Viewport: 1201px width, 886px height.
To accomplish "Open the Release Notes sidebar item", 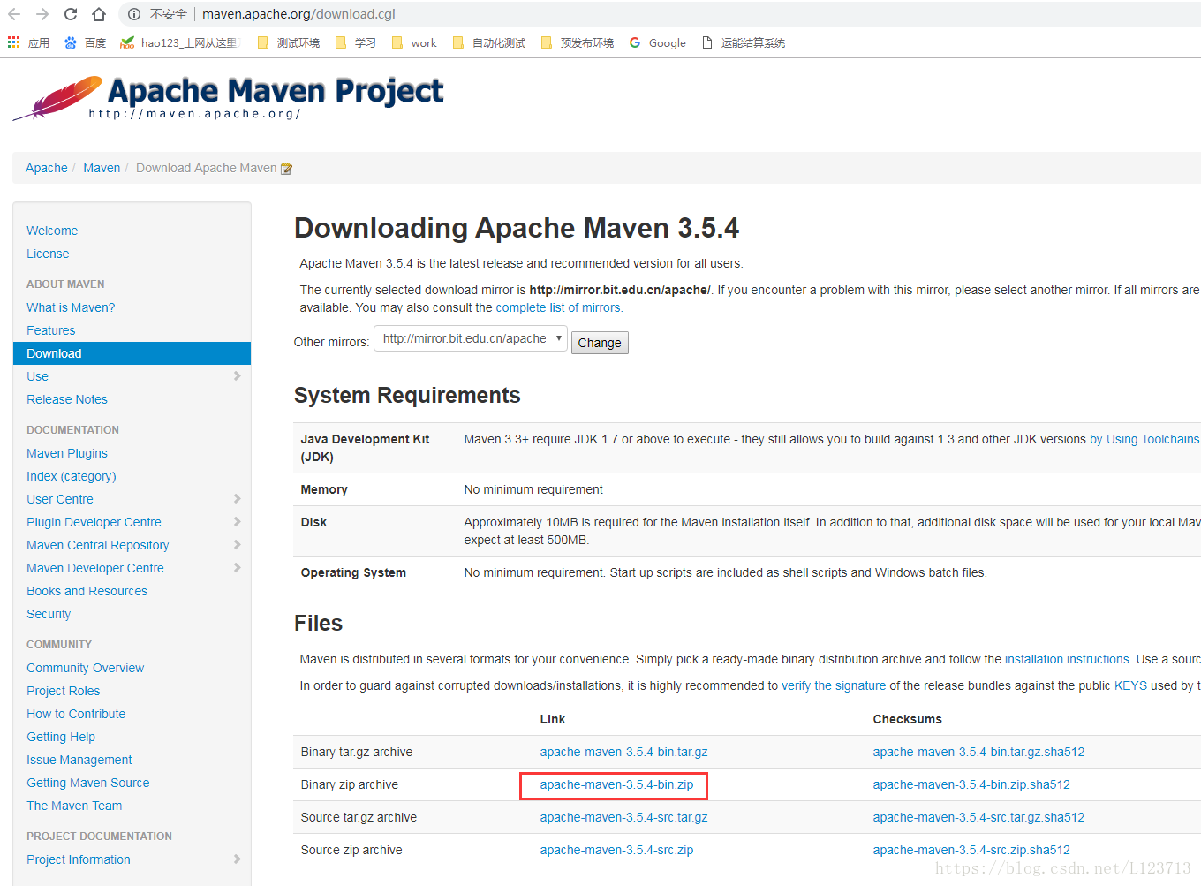I will [x=67, y=399].
